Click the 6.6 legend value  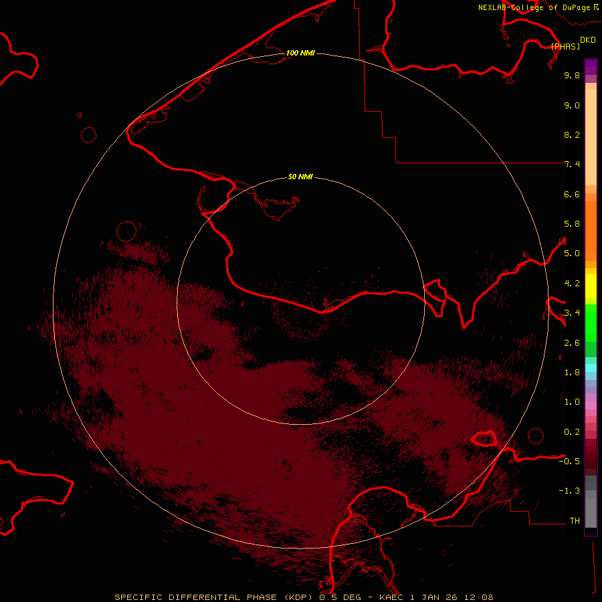572,194
